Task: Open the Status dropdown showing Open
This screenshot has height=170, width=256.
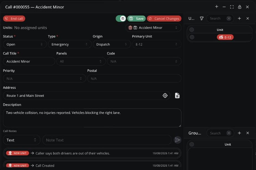Action: (x=25, y=44)
